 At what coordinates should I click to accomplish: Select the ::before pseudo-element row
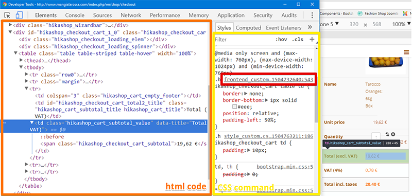click(x=52, y=137)
